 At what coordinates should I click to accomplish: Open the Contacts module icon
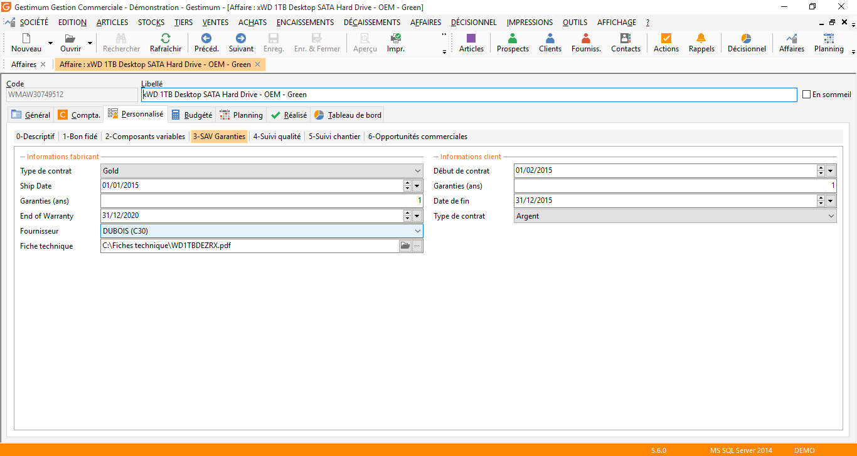(625, 38)
